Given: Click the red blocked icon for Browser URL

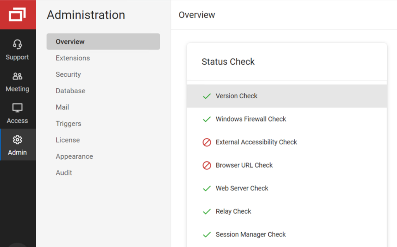Looking at the screenshot, I should [x=207, y=165].
